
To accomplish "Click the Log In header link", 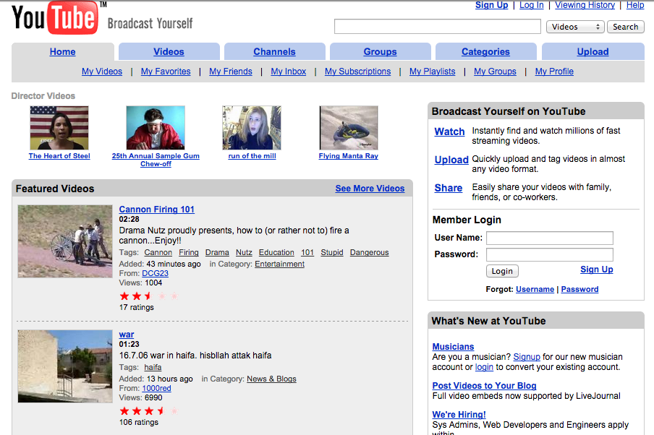I will click(x=531, y=5).
